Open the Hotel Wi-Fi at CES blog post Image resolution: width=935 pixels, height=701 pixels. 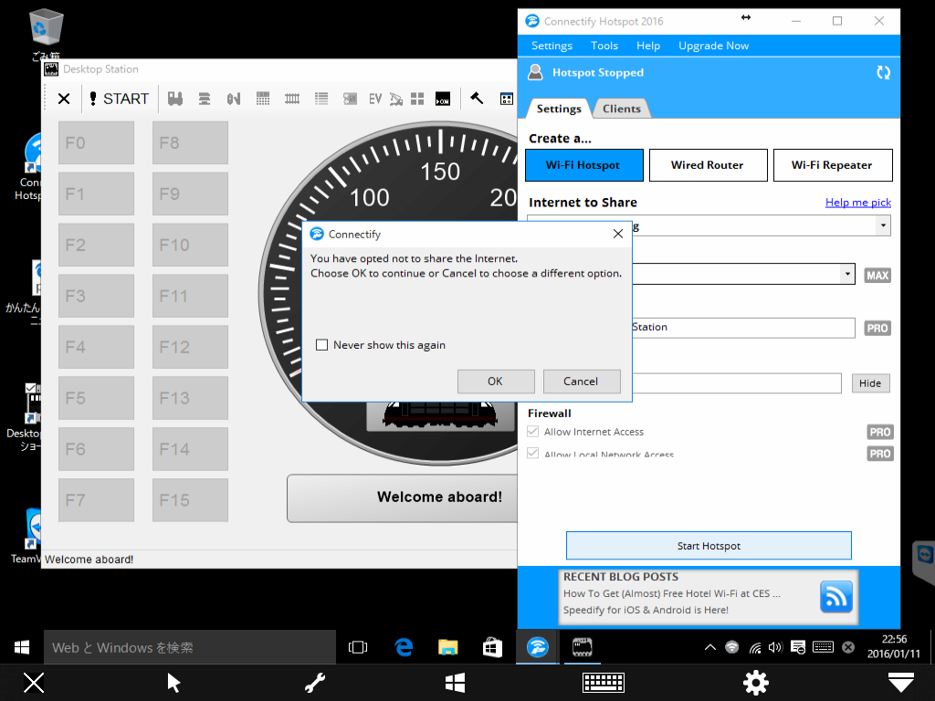click(672, 593)
